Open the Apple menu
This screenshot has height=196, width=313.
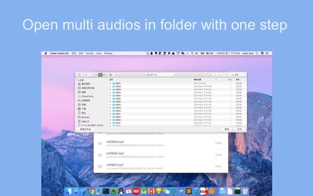click(46, 53)
